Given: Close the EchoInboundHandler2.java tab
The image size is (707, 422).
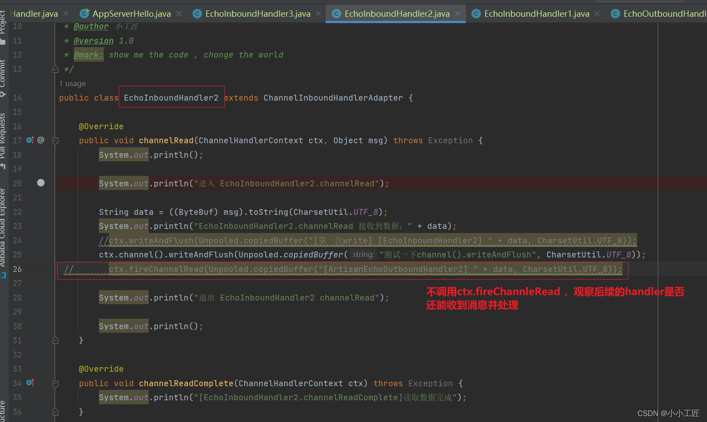Looking at the screenshot, I should tap(458, 14).
